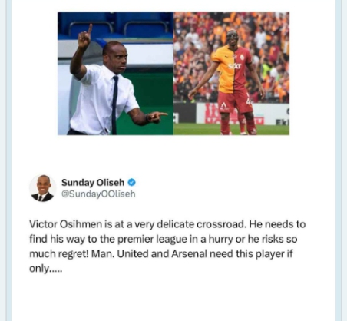Click the club crest on player's jersey
Image resolution: width=347 pixels, height=321 pixels.
[242, 57]
